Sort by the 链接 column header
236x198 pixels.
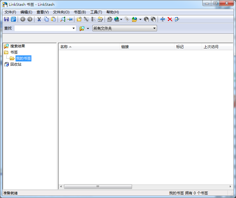click(x=147, y=47)
